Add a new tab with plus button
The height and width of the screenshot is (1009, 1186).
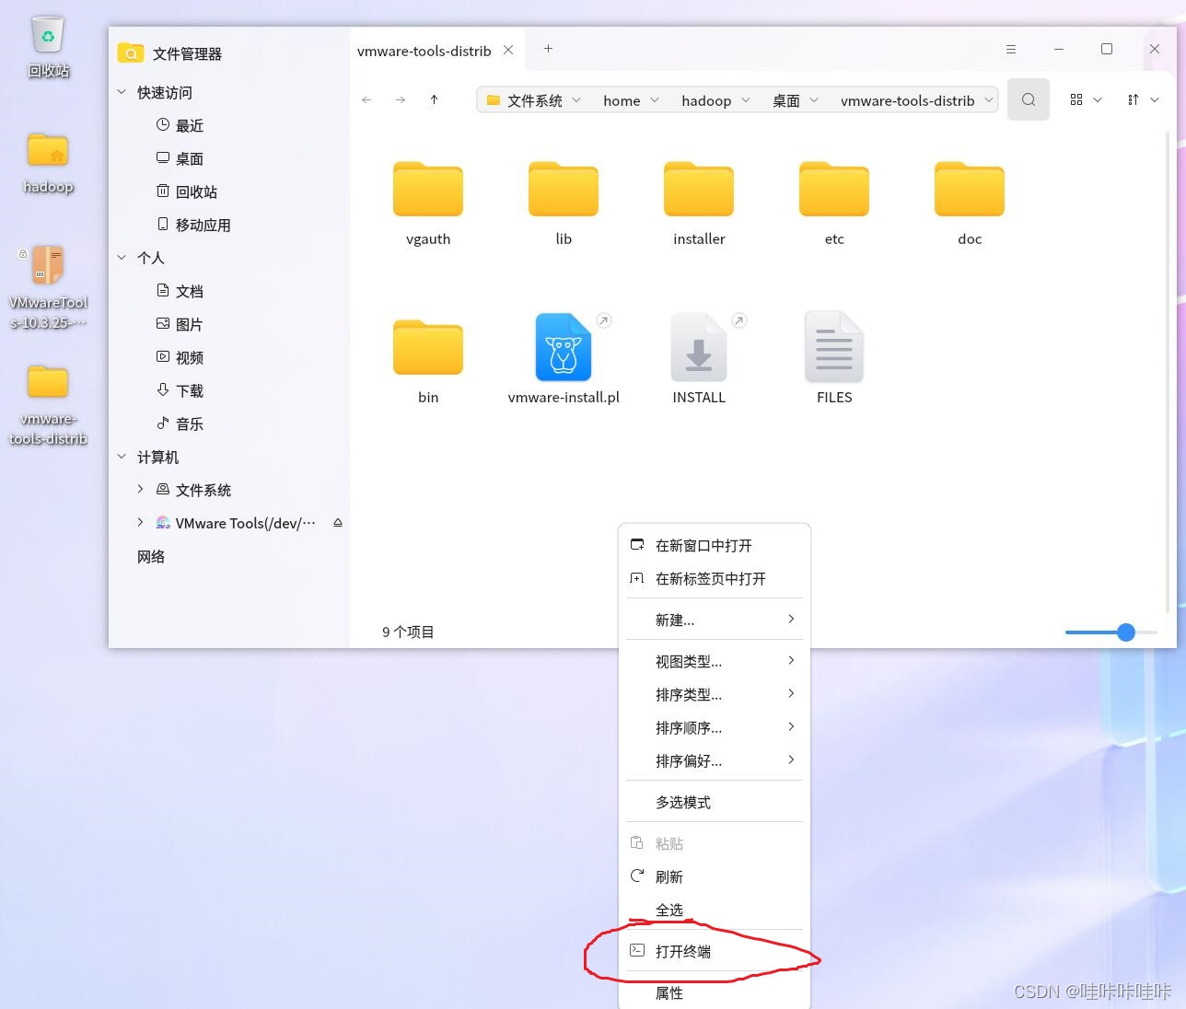548,49
